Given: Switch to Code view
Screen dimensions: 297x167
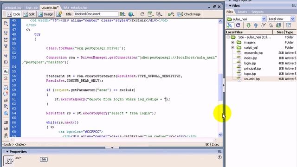Looking at the screenshot, I should 13,14.
